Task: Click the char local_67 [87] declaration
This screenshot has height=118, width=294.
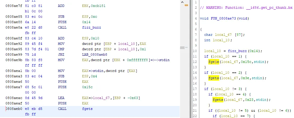Action: [225, 35]
